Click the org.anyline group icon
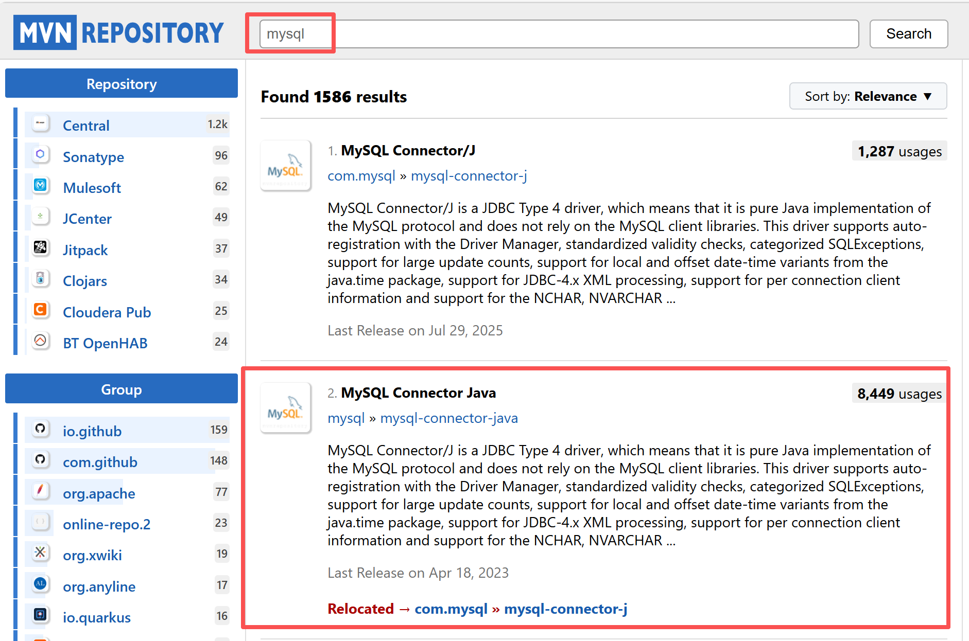Image resolution: width=969 pixels, height=641 pixels. tap(40, 584)
